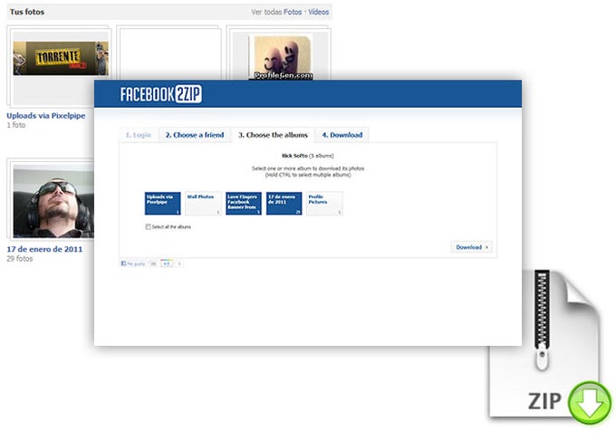Image resolution: width=616 pixels, height=440 pixels.
Task: Check the Select all the albums checkbox
Action: 148,227
